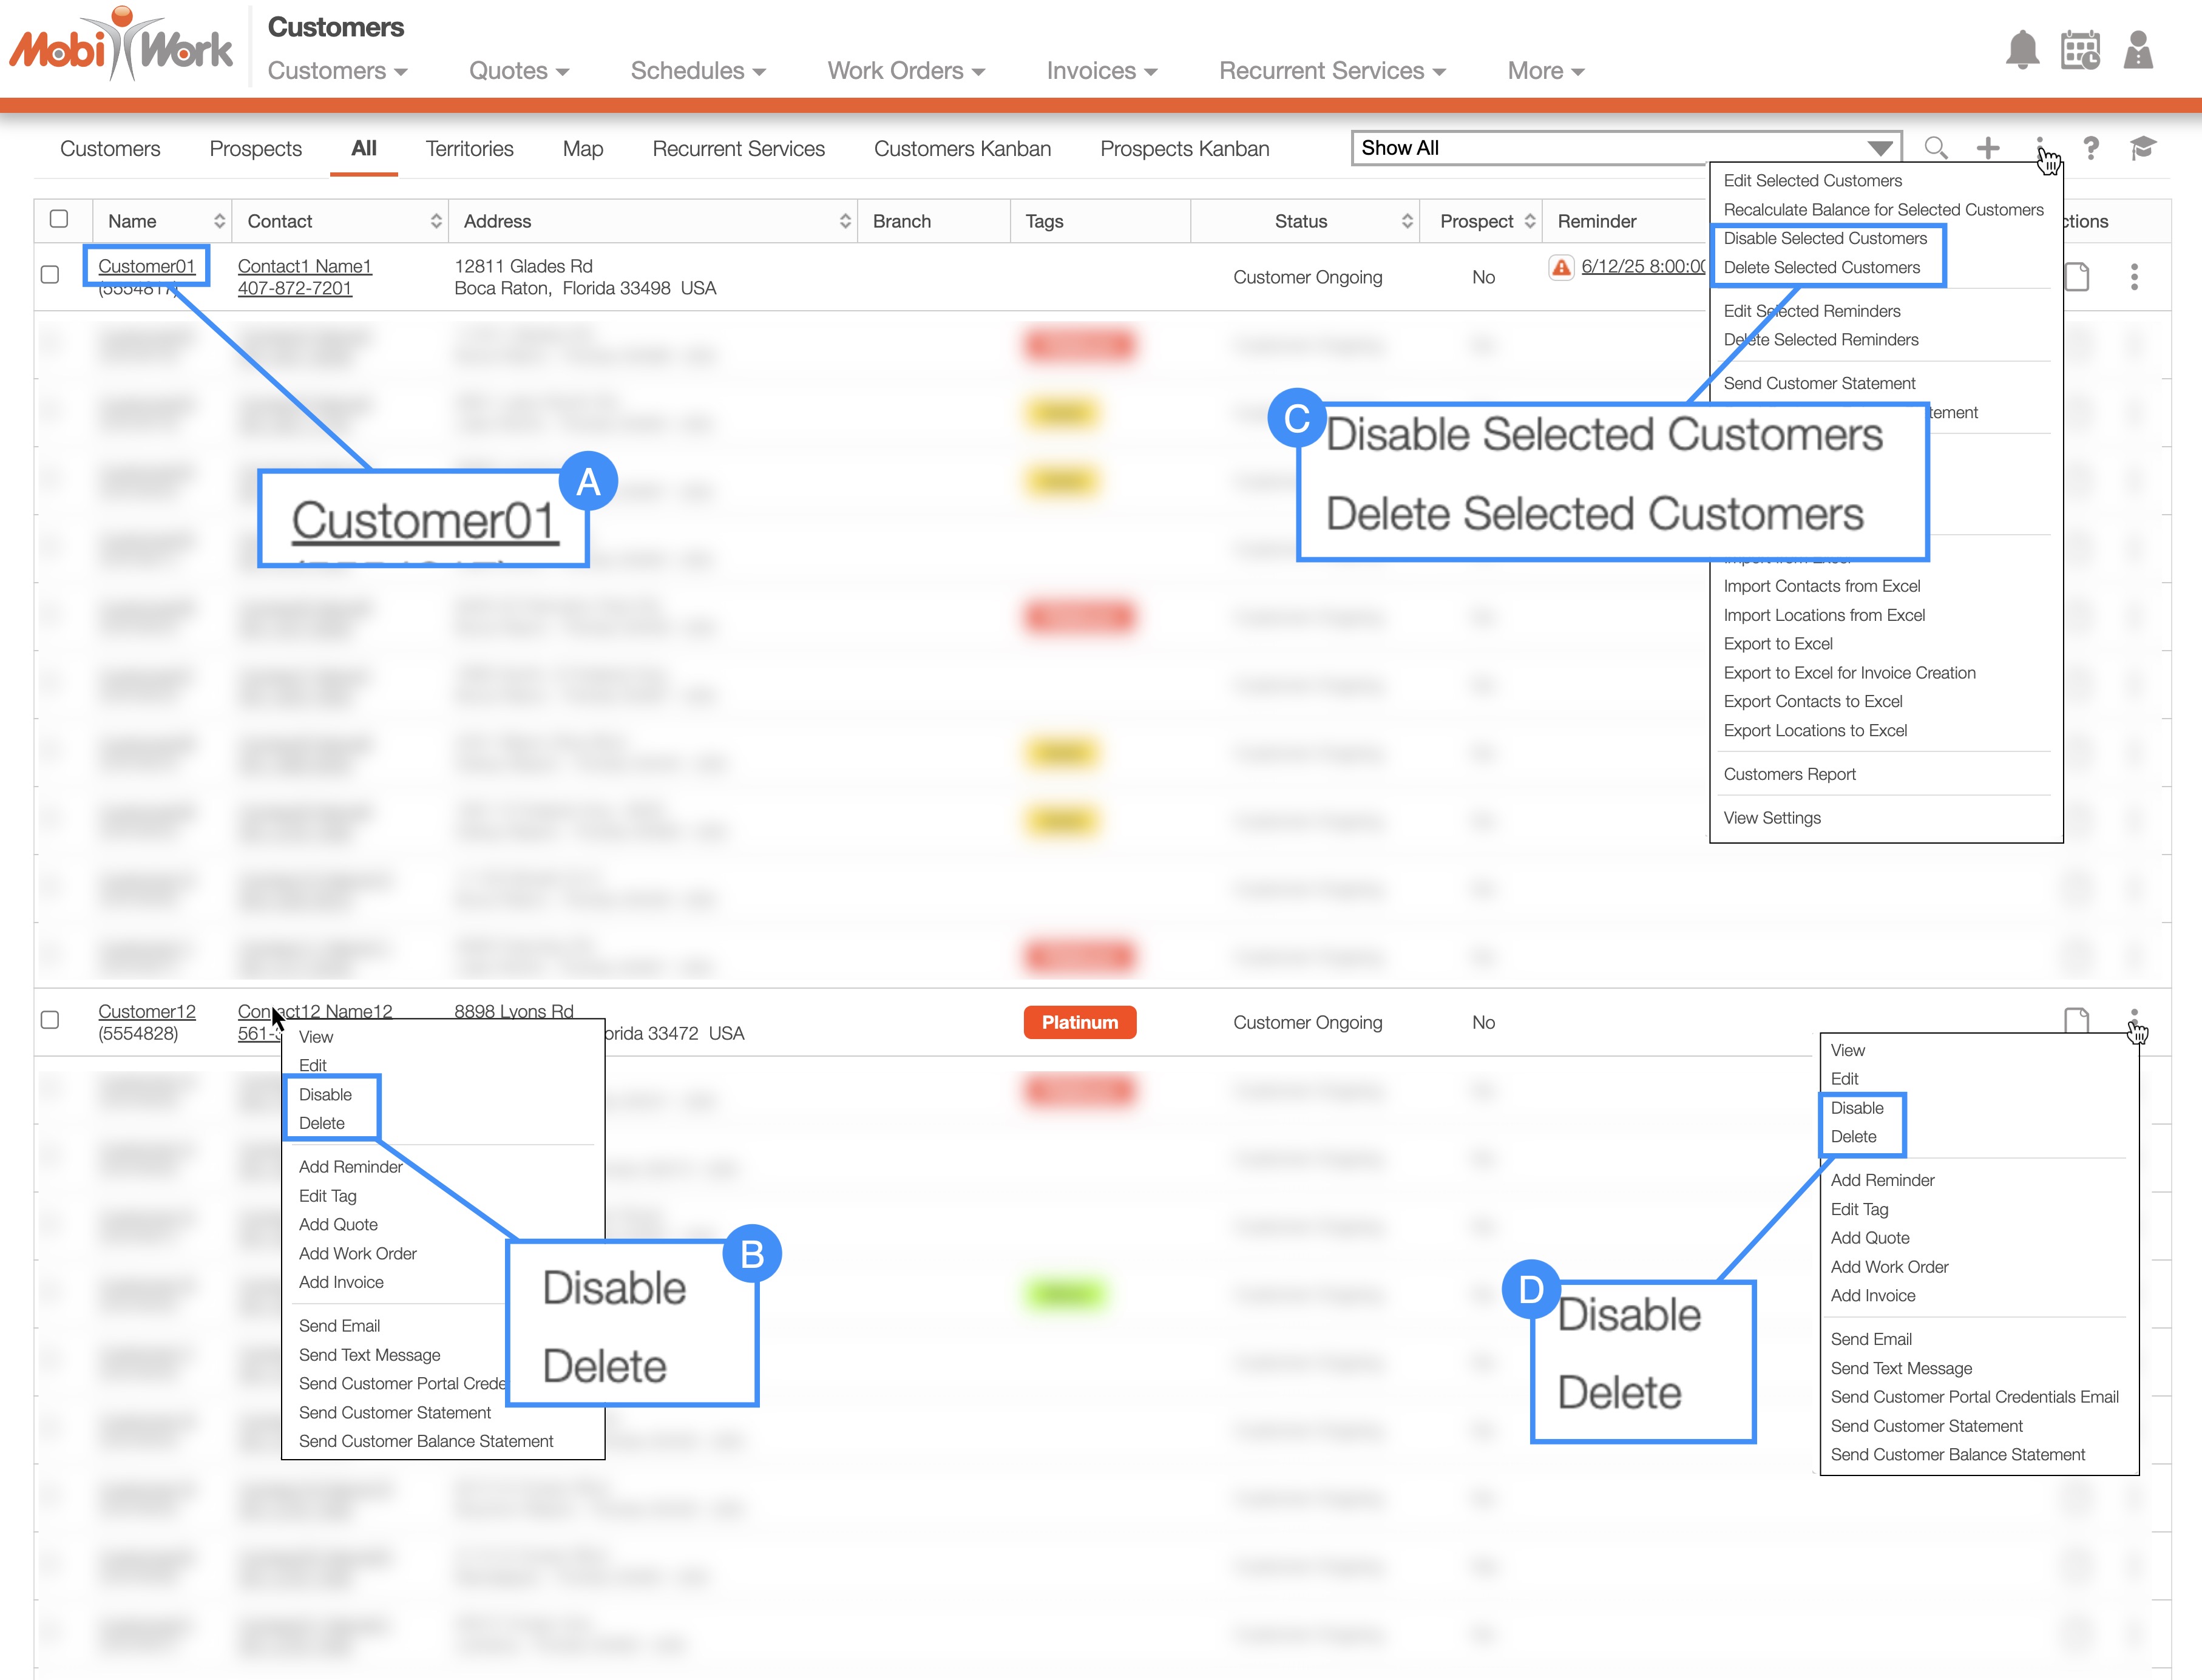Click the graduation cap training icon

click(x=2143, y=148)
